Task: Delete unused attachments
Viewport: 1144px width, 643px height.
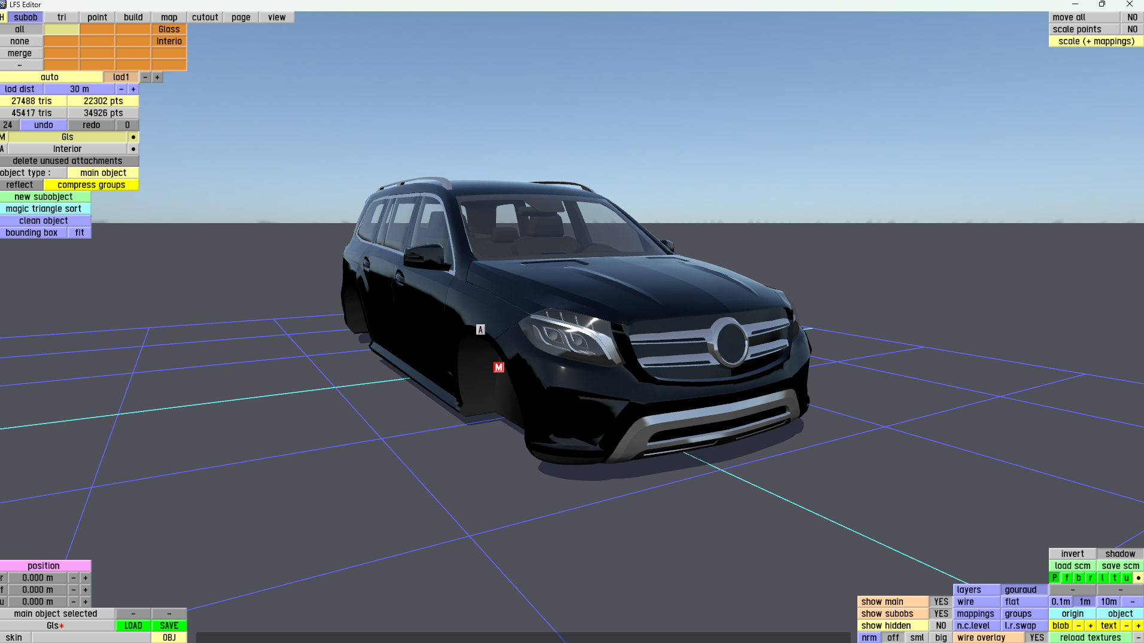Action: coord(68,161)
